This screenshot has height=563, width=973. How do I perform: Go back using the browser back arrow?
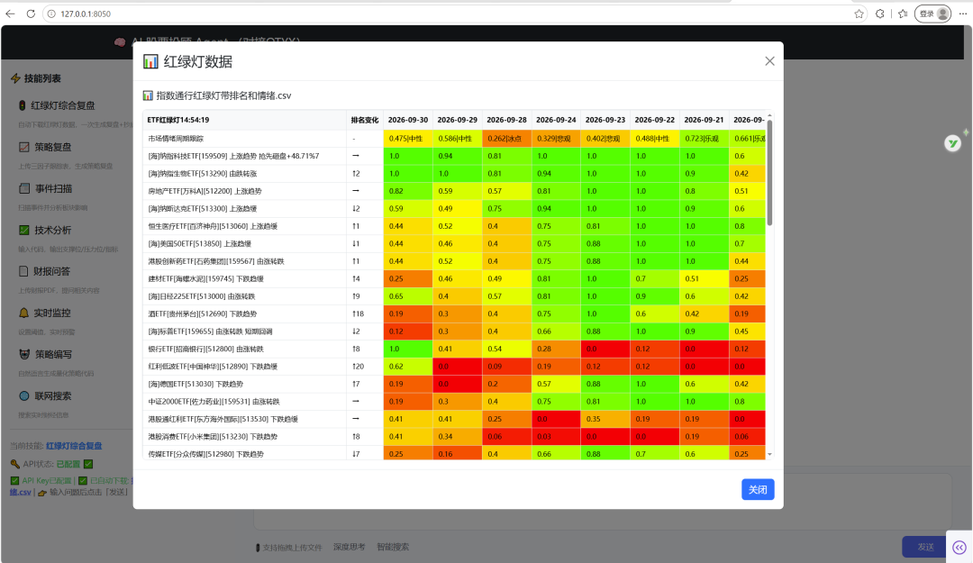11,14
